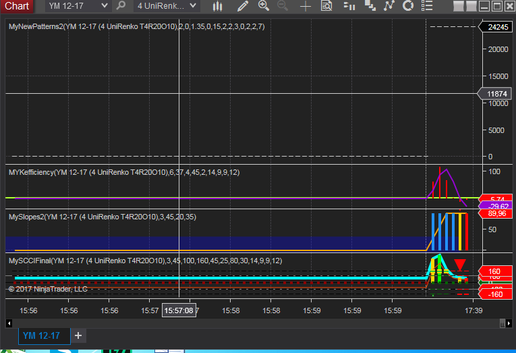Add a new chart tab with plus button
Image resolution: width=516 pixels, height=353 pixels.
point(78,335)
